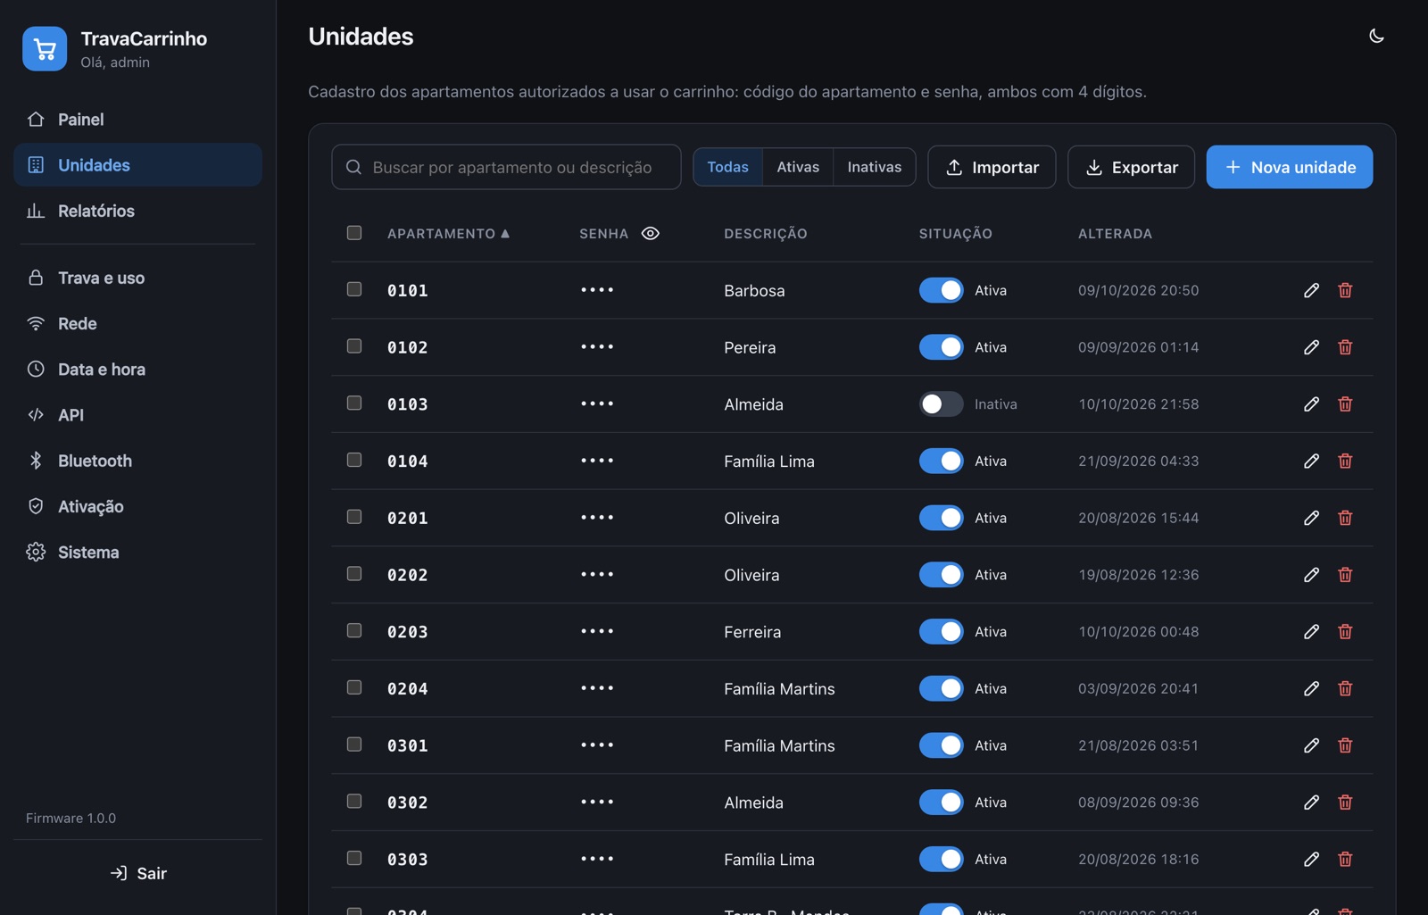This screenshot has width=1428, height=915.
Task: Delete apartment 0201 with trash icon
Action: 1345,518
